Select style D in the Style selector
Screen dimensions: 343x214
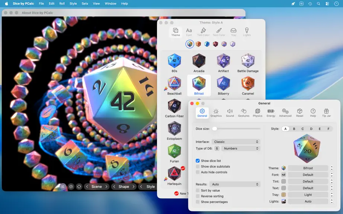311,129
